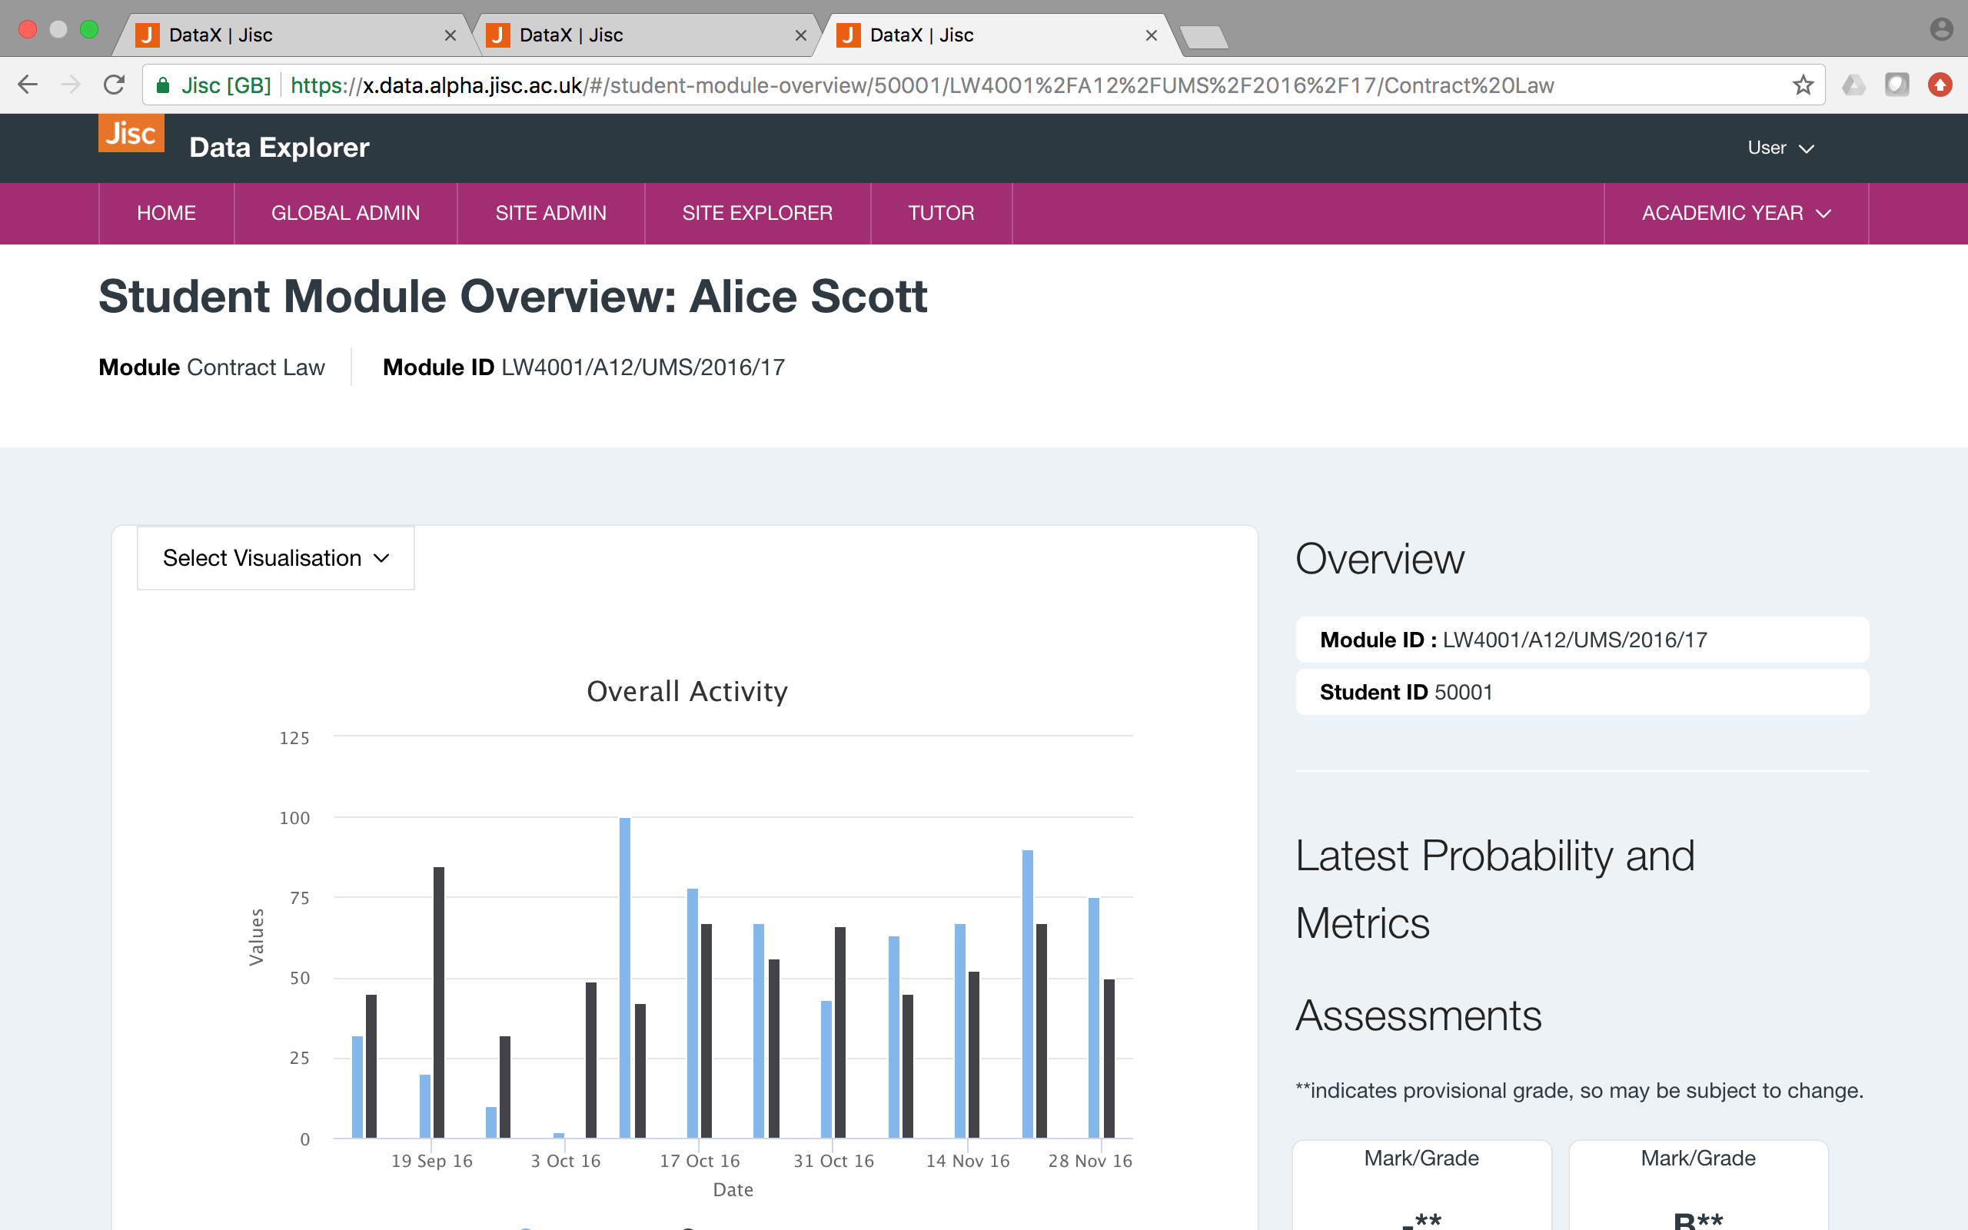
Task: Open the Select Visualisation dropdown
Action: 276,558
